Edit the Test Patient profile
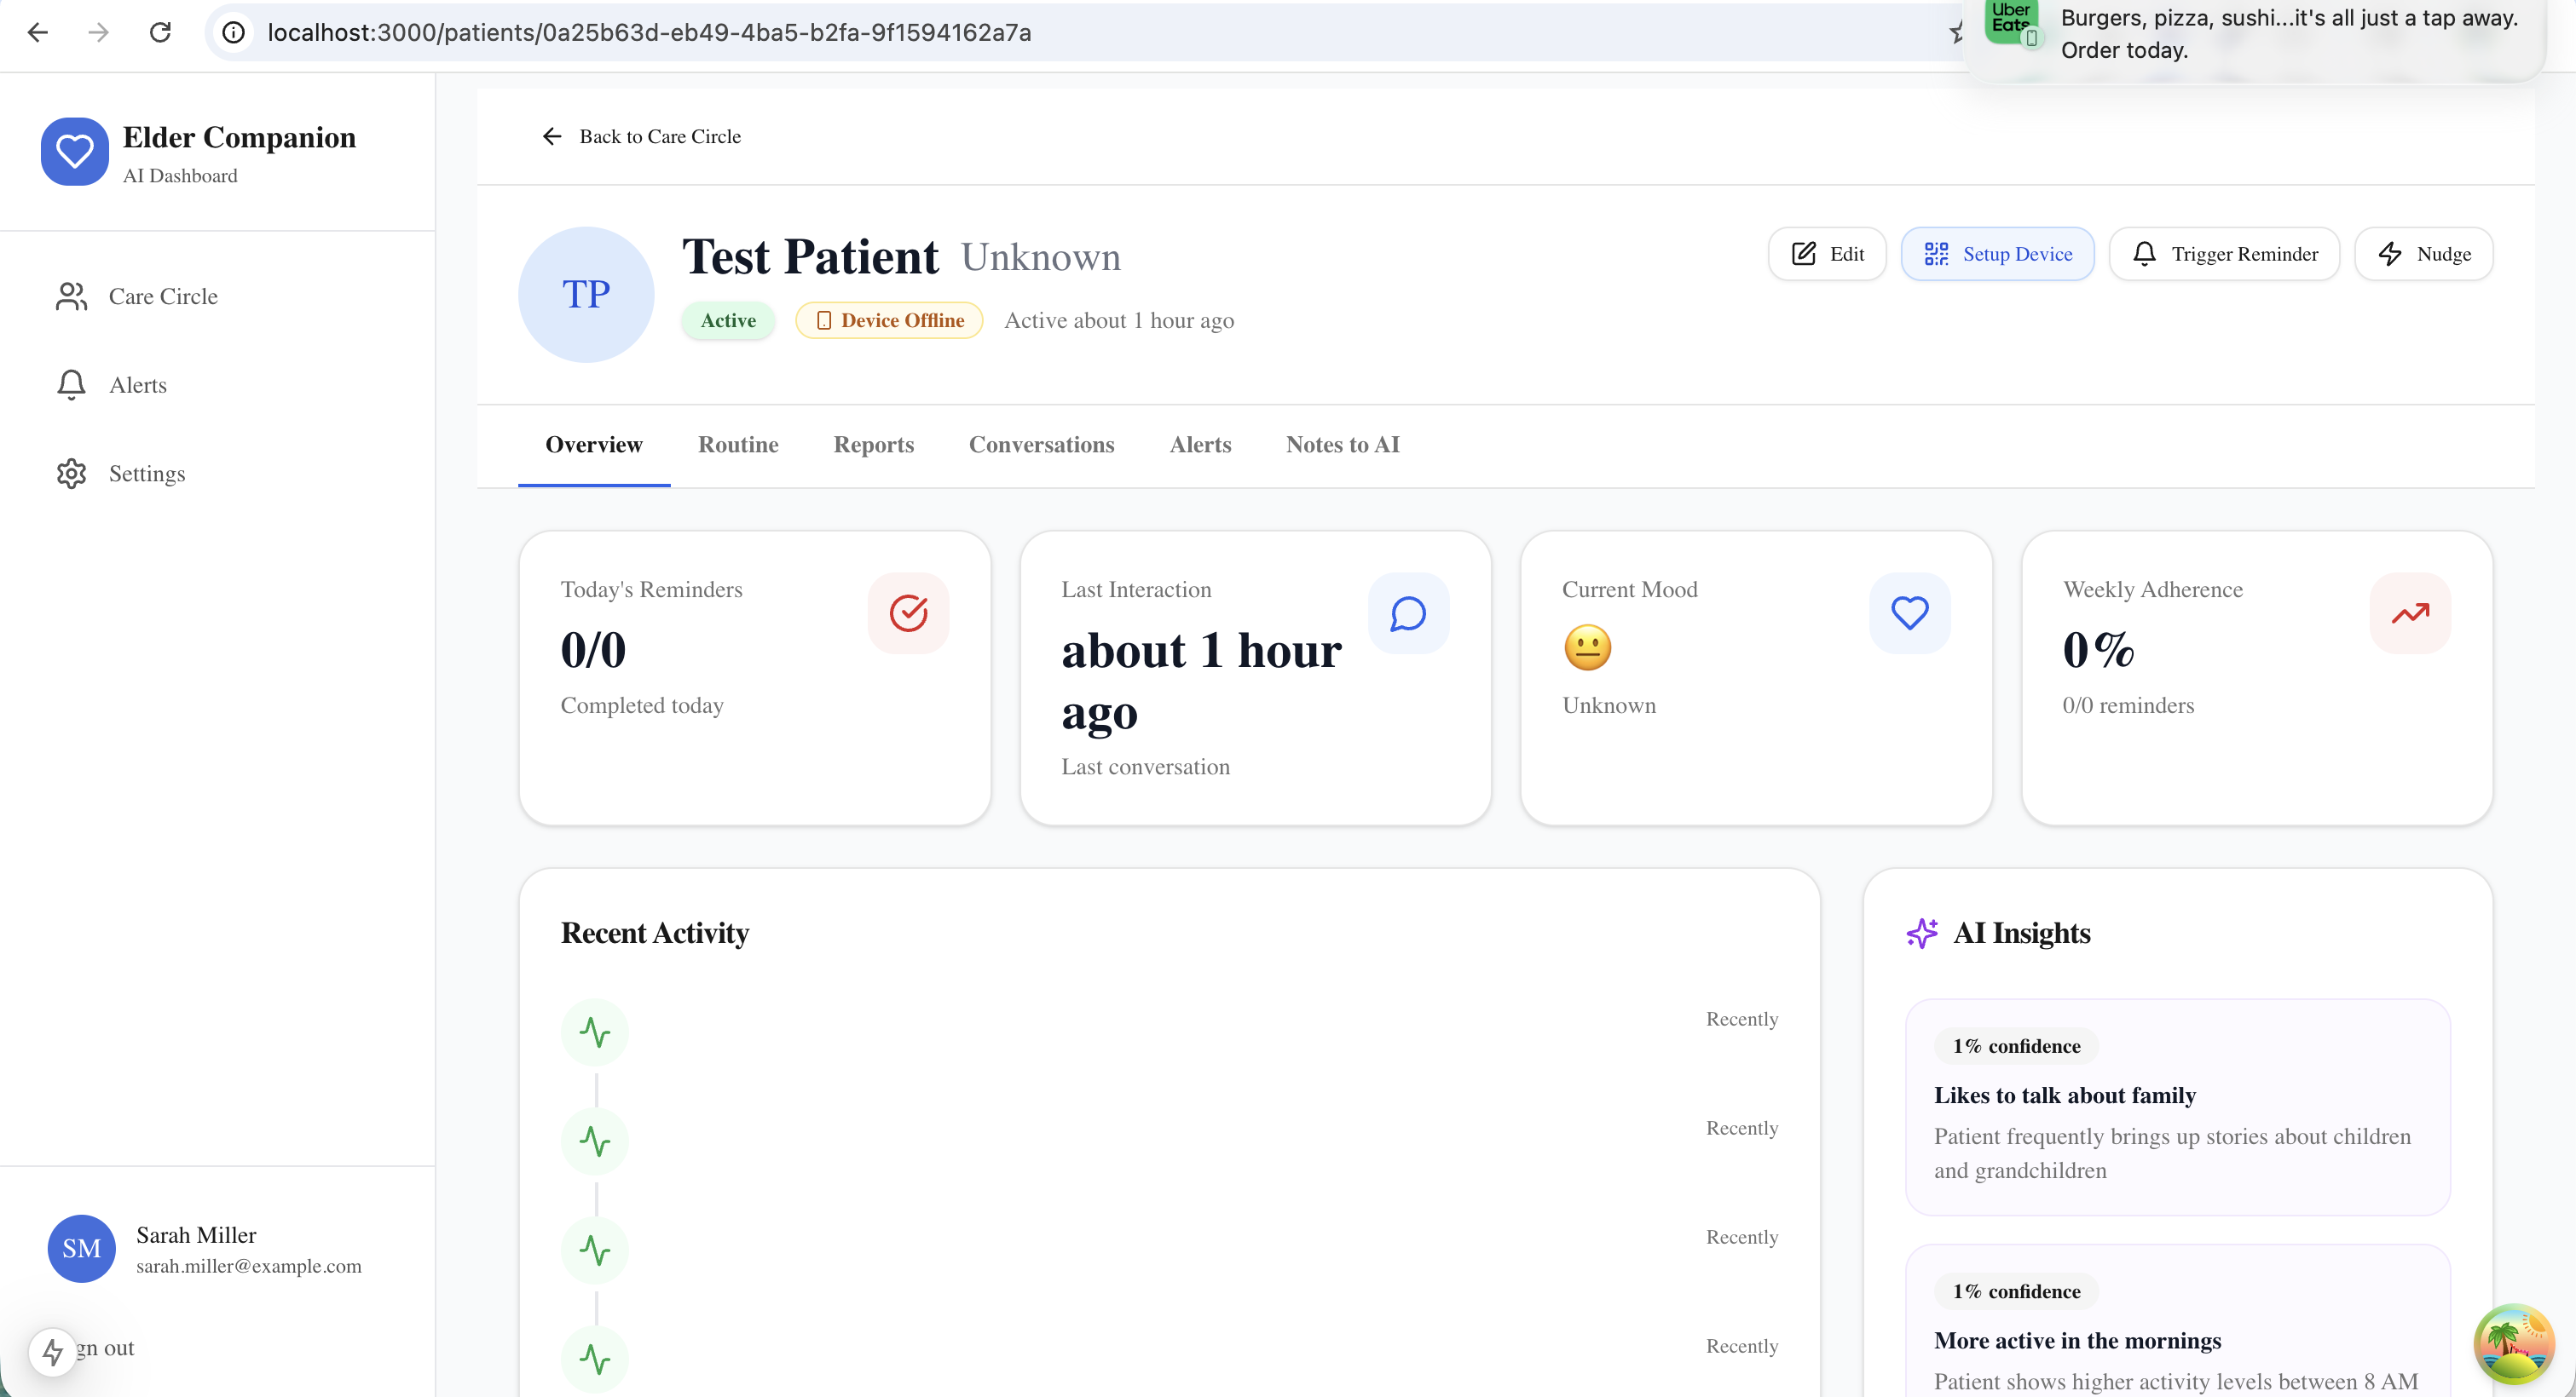 (x=1827, y=254)
